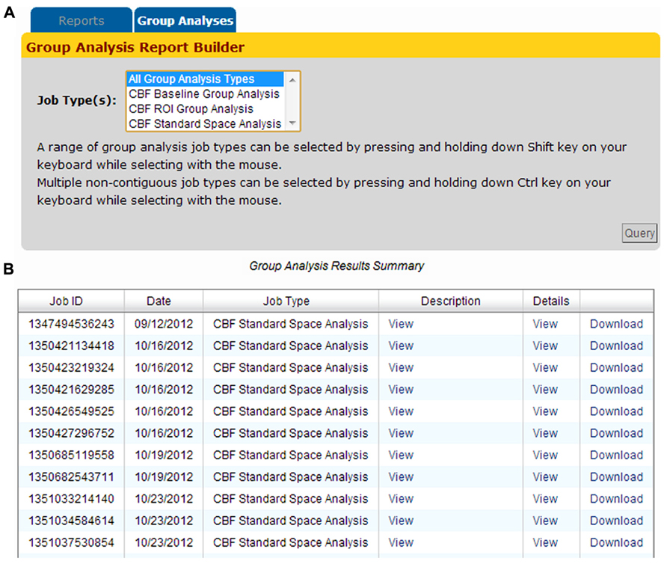Download results for job 1351033214140

pyautogui.click(x=616, y=498)
